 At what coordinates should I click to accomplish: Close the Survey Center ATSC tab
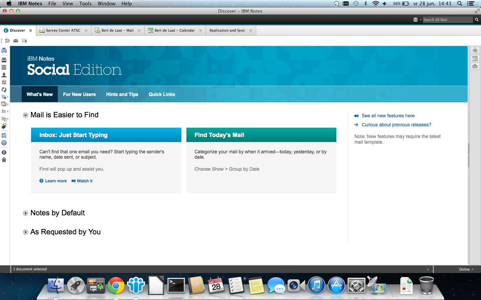86,30
